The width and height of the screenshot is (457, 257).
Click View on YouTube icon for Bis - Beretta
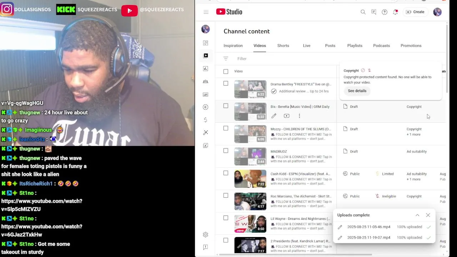point(287,116)
